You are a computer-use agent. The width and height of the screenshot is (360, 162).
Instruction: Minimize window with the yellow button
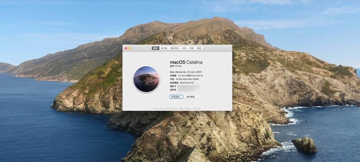pos(130,48)
